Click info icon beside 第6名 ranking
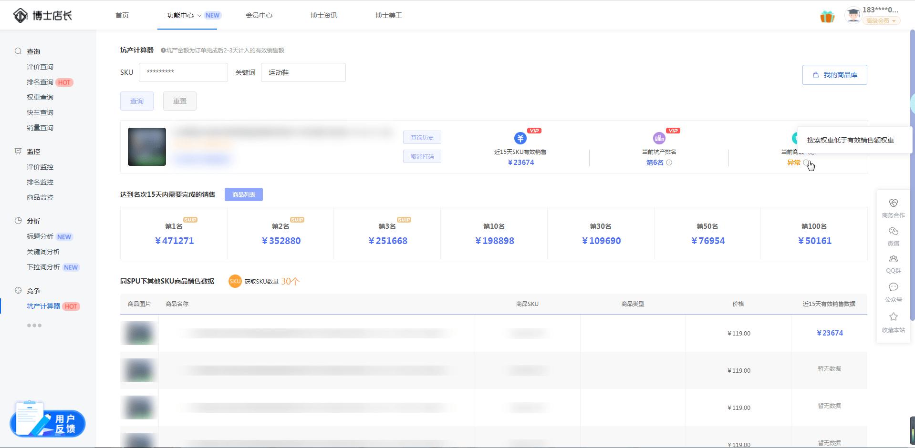 669,163
